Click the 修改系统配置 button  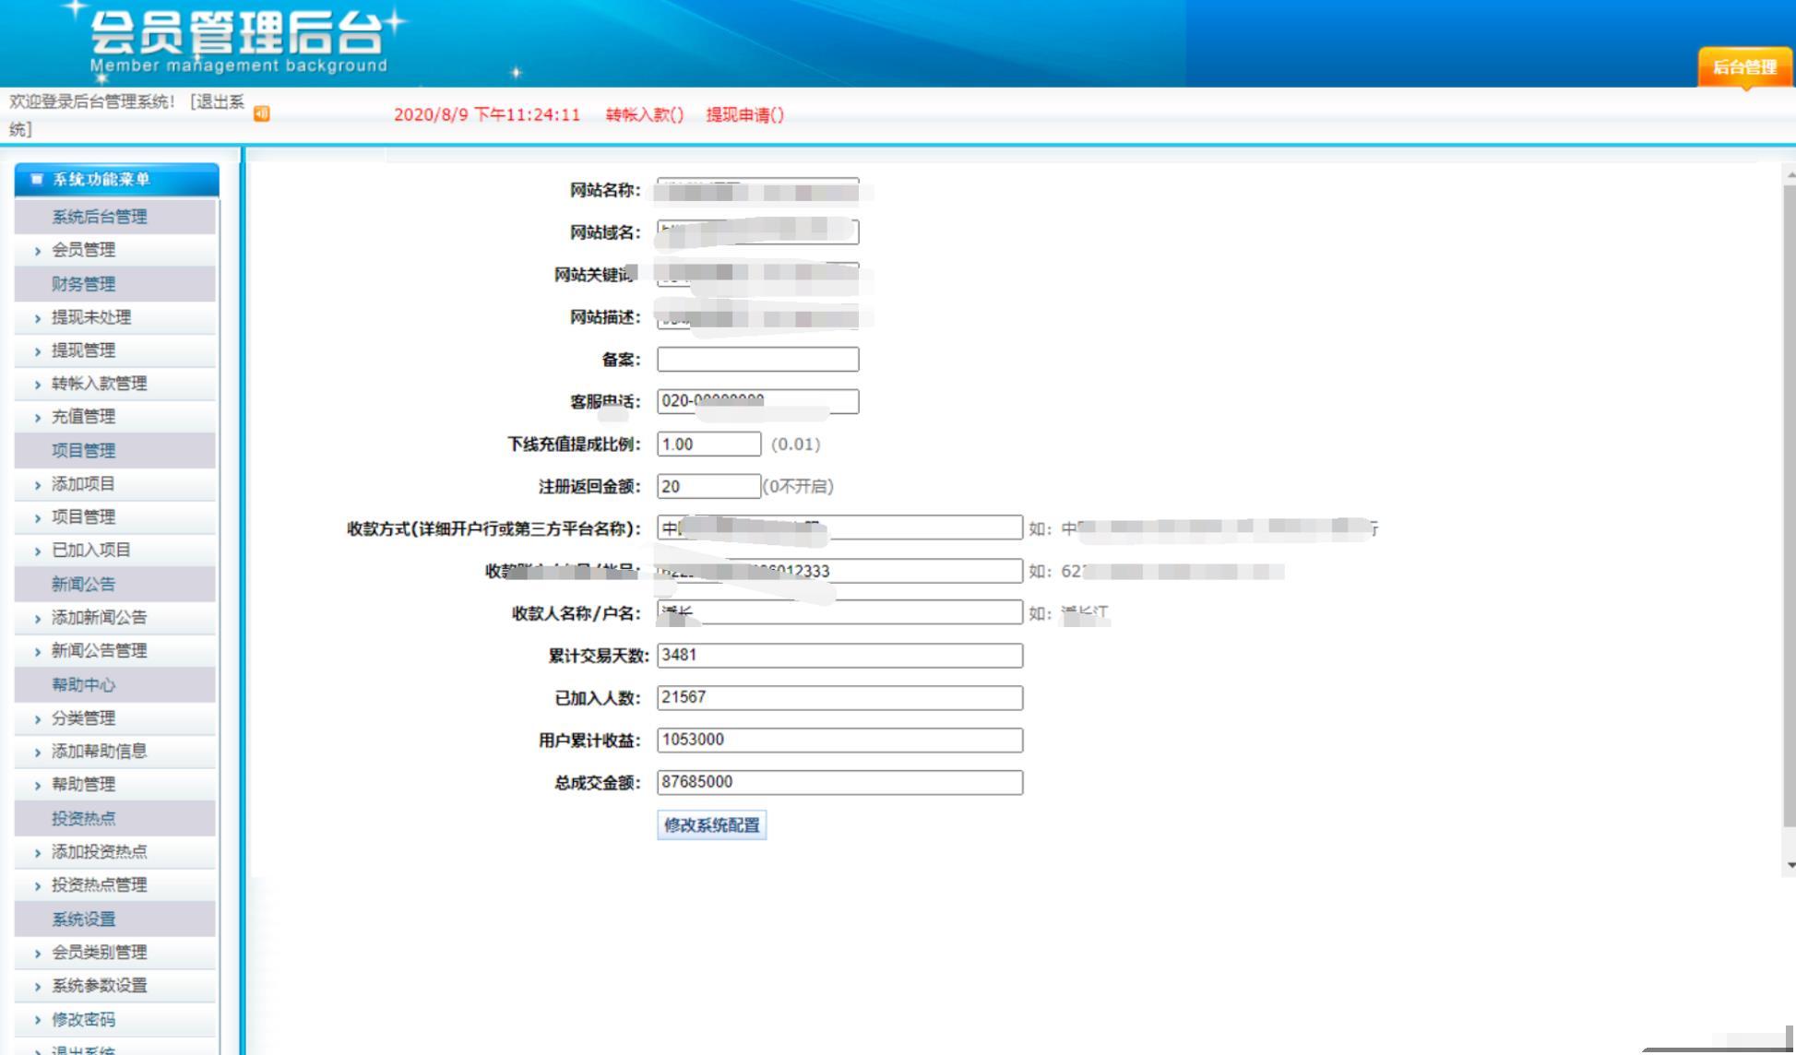[712, 825]
